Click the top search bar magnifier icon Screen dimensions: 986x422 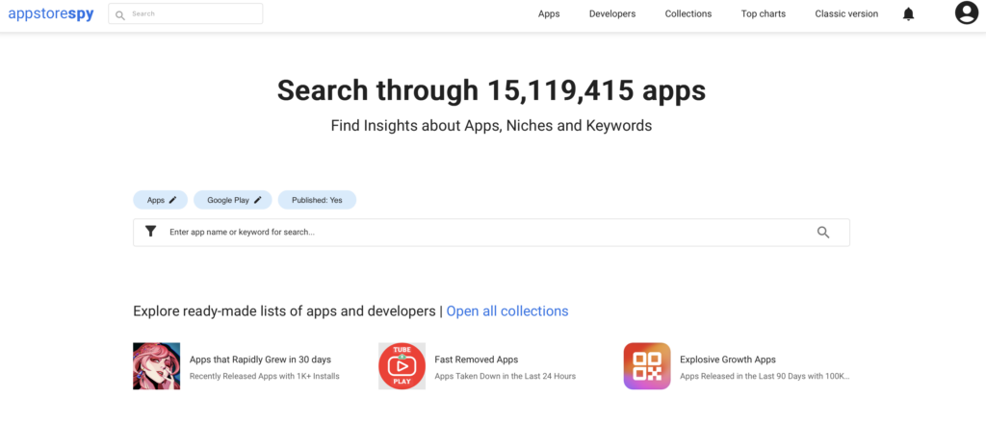(119, 14)
